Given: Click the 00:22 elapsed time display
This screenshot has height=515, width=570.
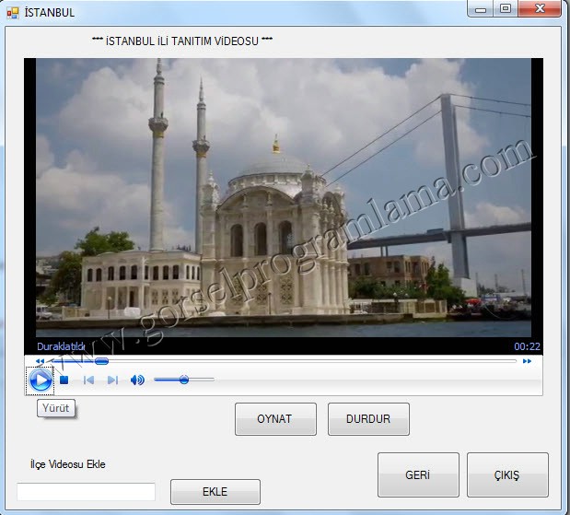Looking at the screenshot, I should pos(527,346).
